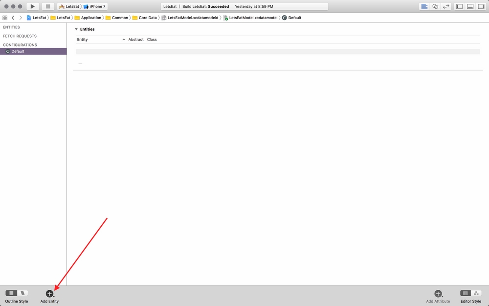This screenshot has width=489, height=306.
Task: Show the Assistant editor
Action: click(435, 6)
